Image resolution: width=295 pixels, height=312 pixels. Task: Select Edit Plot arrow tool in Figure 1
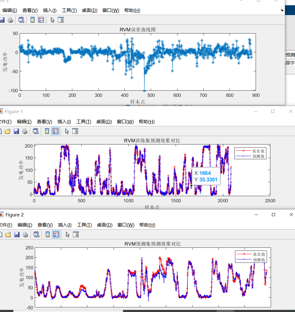[67, 131]
